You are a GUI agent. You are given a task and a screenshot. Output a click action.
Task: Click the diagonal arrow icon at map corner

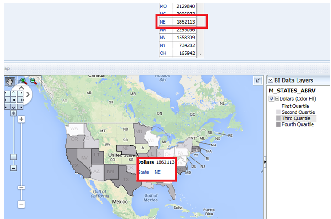tap(258, 80)
